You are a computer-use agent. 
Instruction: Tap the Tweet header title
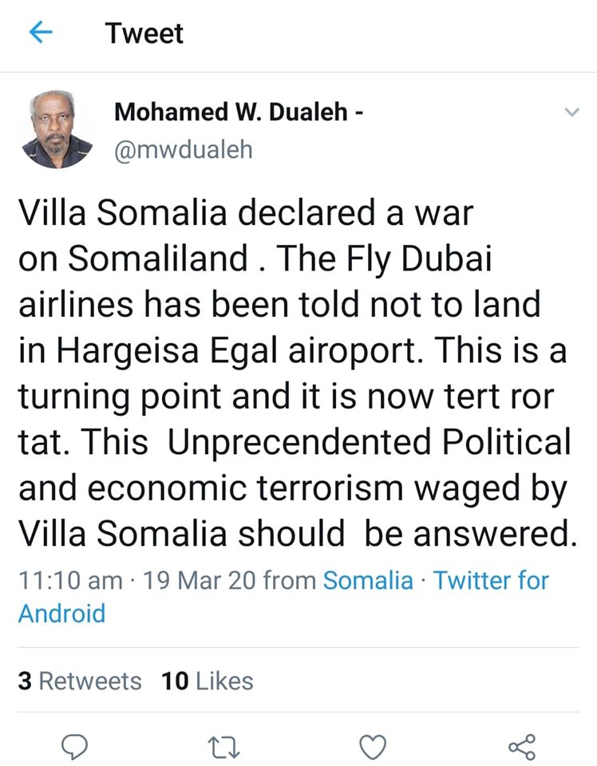[144, 33]
